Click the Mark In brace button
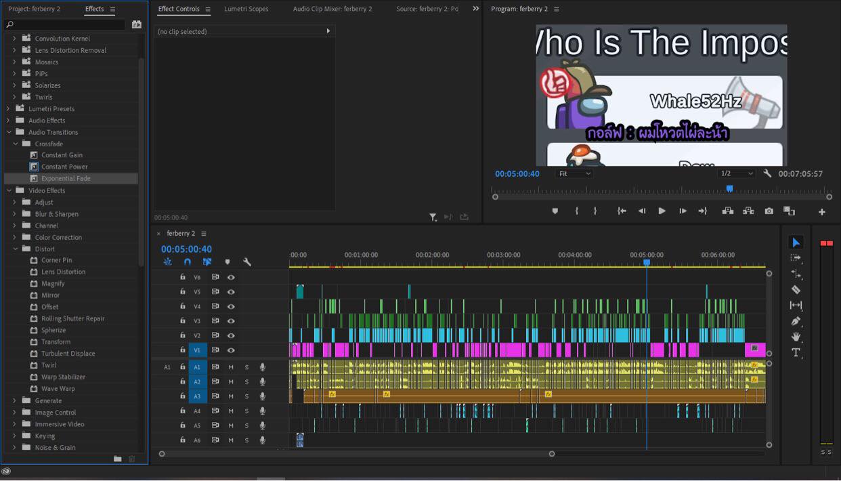Viewport: 841px width, 481px height. (x=576, y=211)
